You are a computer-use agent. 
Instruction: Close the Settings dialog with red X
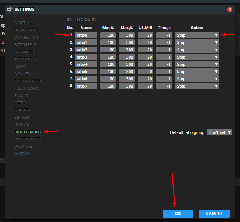(x=230, y=9)
